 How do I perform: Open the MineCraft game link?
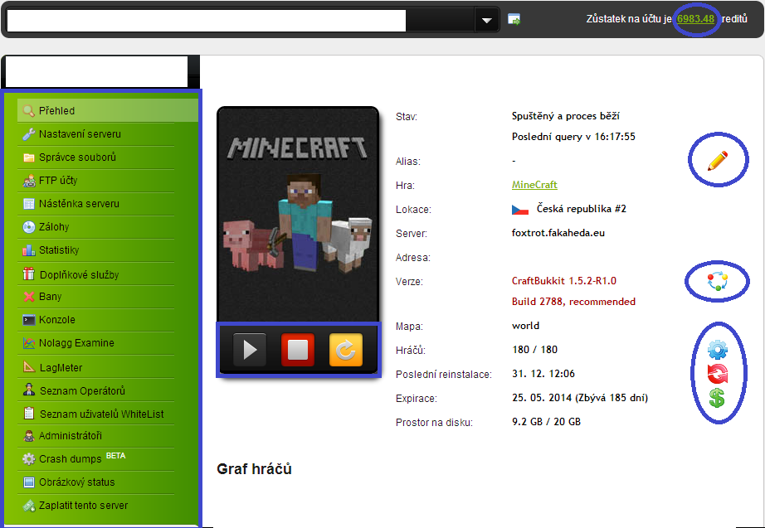(534, 185)
